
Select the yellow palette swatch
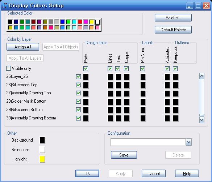92,22
